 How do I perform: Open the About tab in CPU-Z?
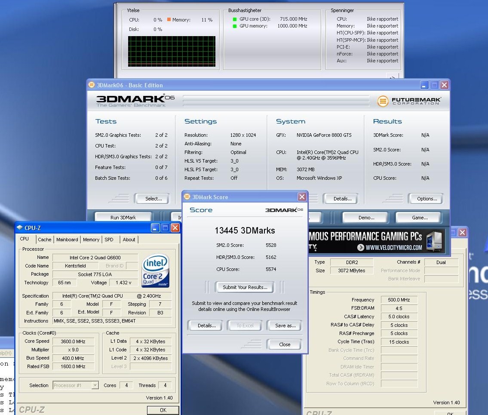point(129,240)
